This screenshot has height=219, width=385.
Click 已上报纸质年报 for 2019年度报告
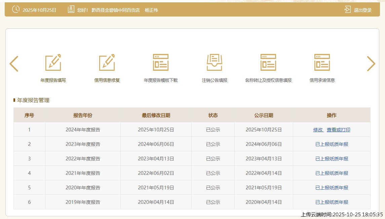click(x=332, y=202)
